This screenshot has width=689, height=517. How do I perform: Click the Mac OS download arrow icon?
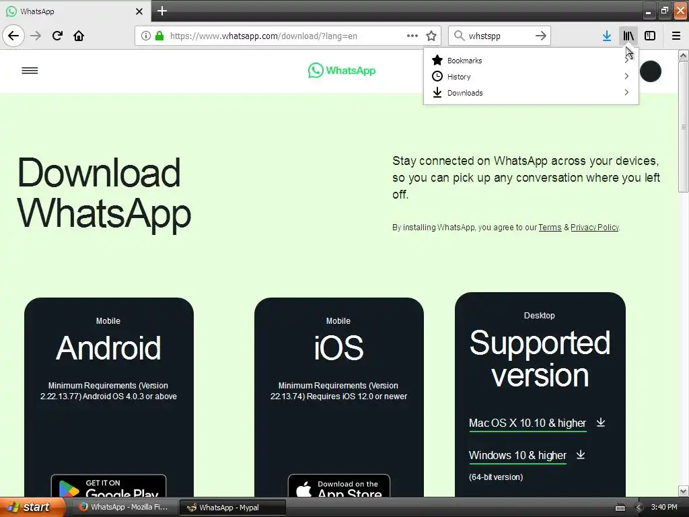[601, 423]
